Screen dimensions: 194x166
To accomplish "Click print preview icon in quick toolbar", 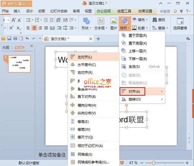I will [x=21, y=39].
